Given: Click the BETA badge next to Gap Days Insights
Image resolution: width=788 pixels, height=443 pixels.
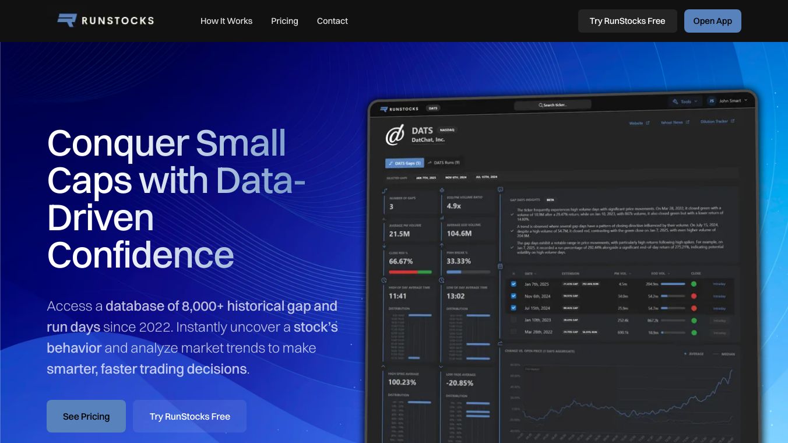Looking at the screenshot, I should (550, 200).
